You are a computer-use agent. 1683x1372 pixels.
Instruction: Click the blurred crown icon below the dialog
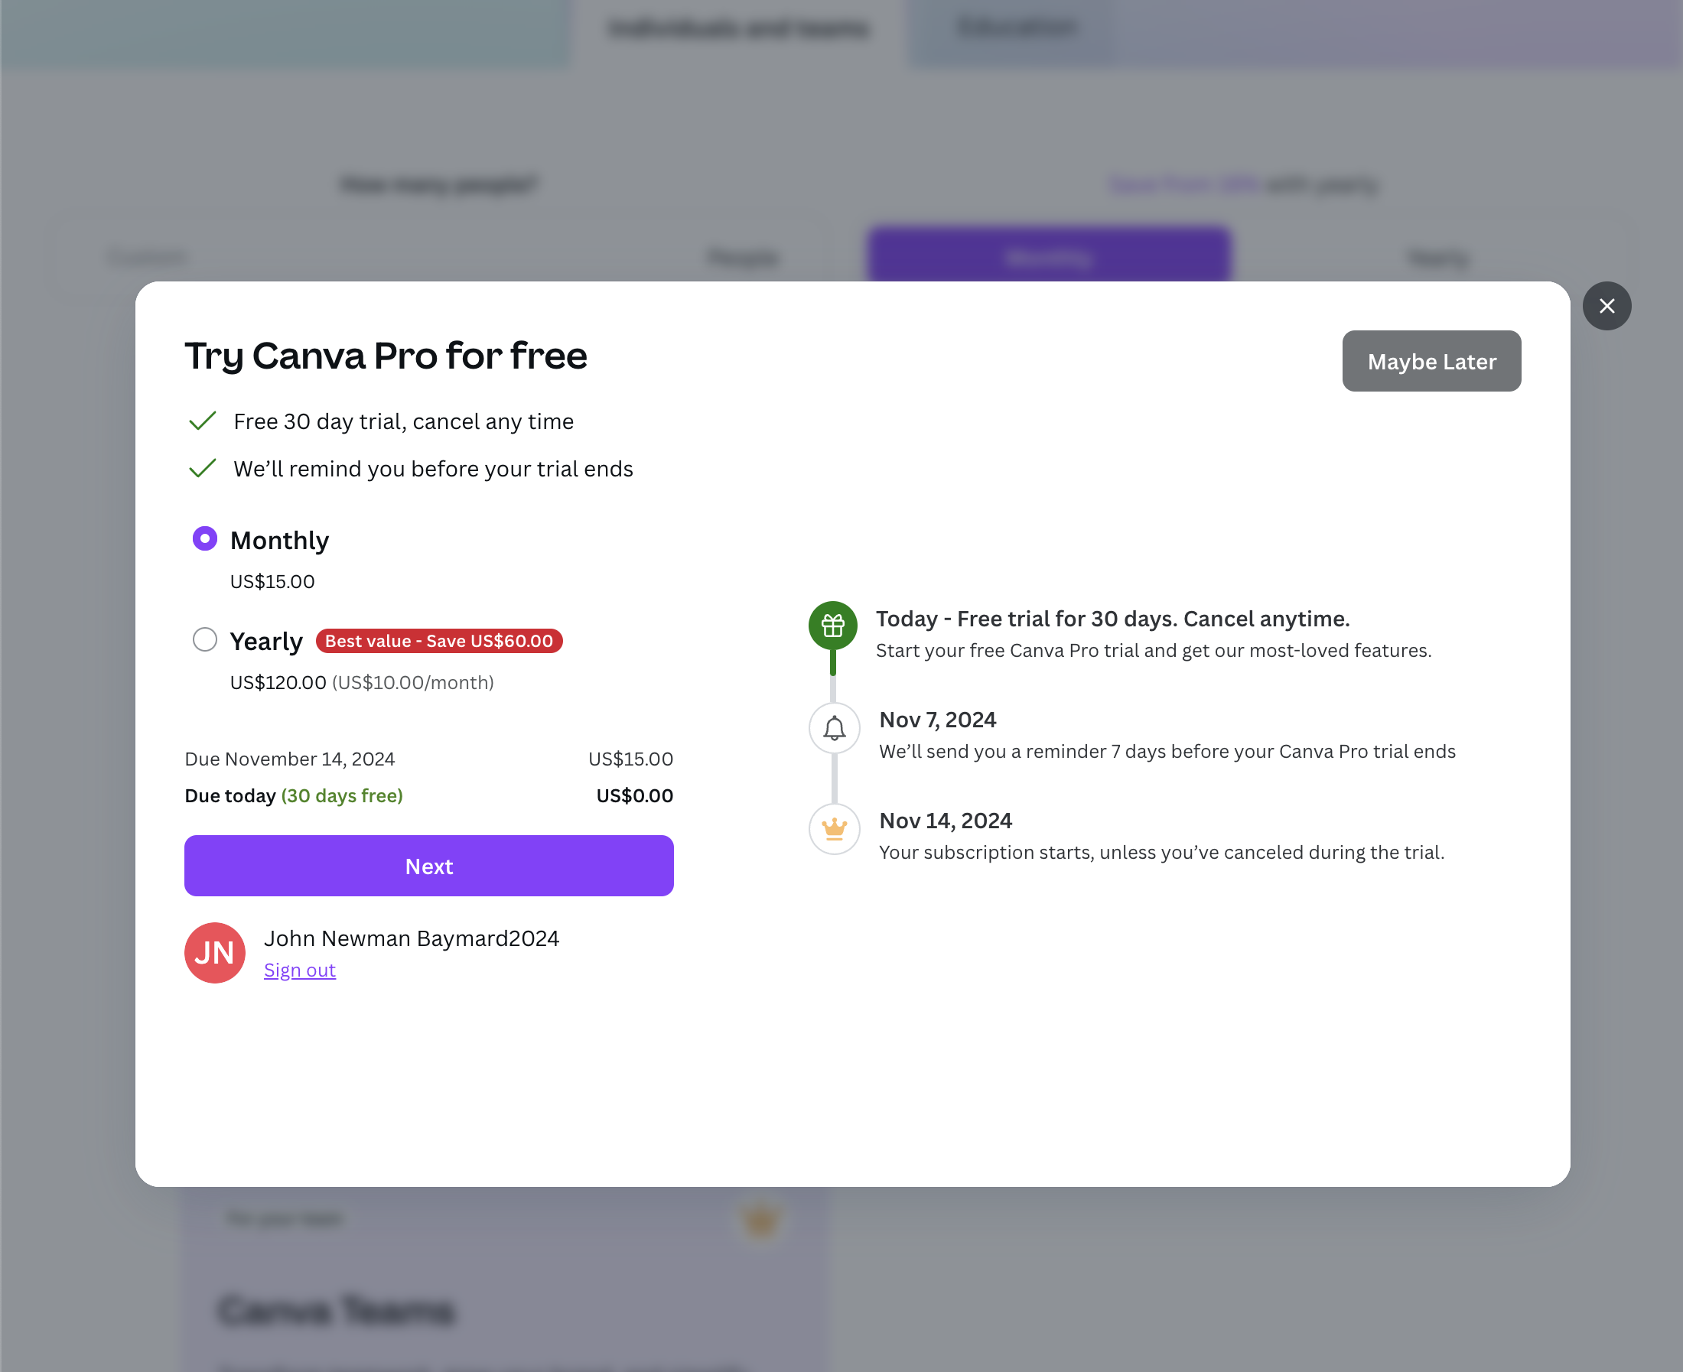(x=761, y=1221)
